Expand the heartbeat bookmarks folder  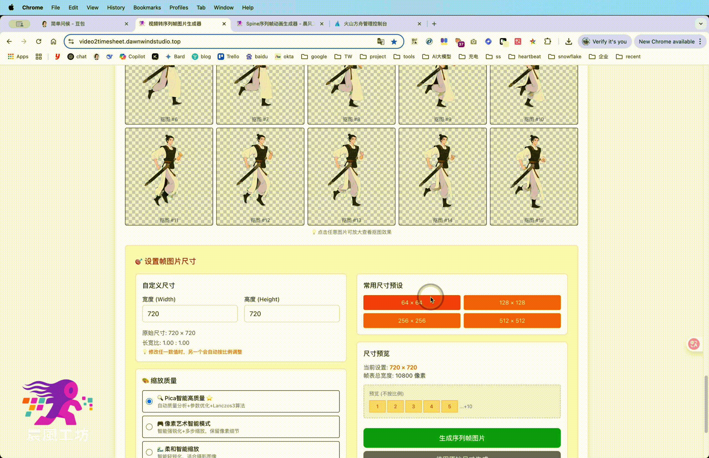point(525,56)
